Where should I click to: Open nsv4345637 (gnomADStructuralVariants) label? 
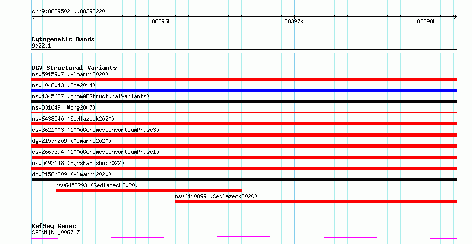[91, 96]
